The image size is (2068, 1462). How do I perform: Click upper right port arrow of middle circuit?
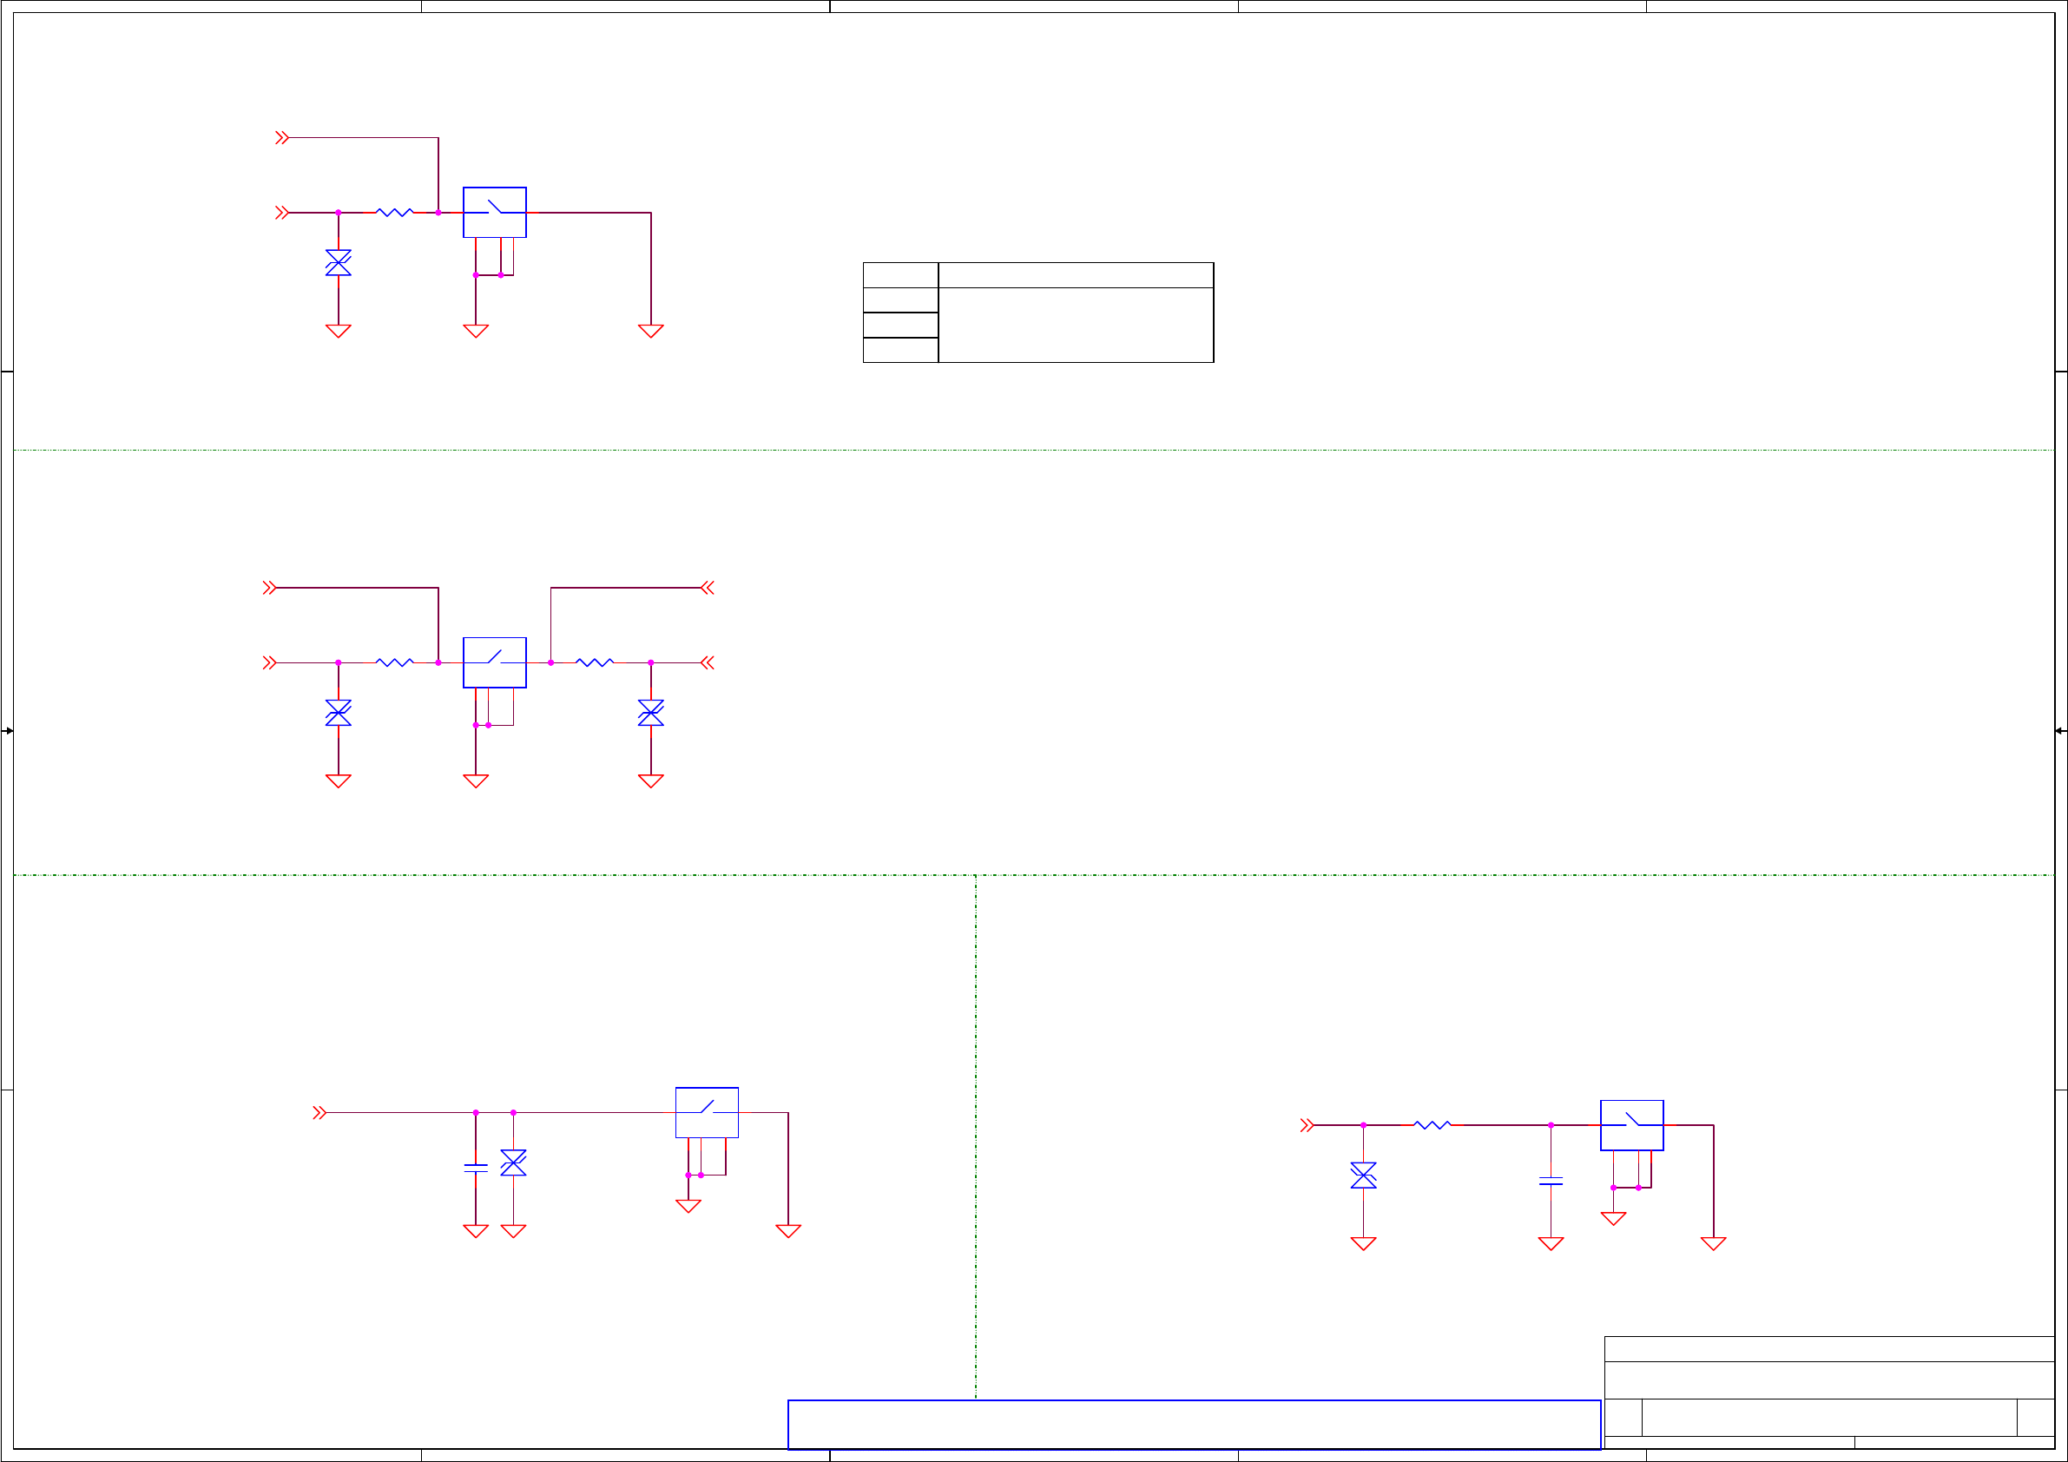(708, 588)
